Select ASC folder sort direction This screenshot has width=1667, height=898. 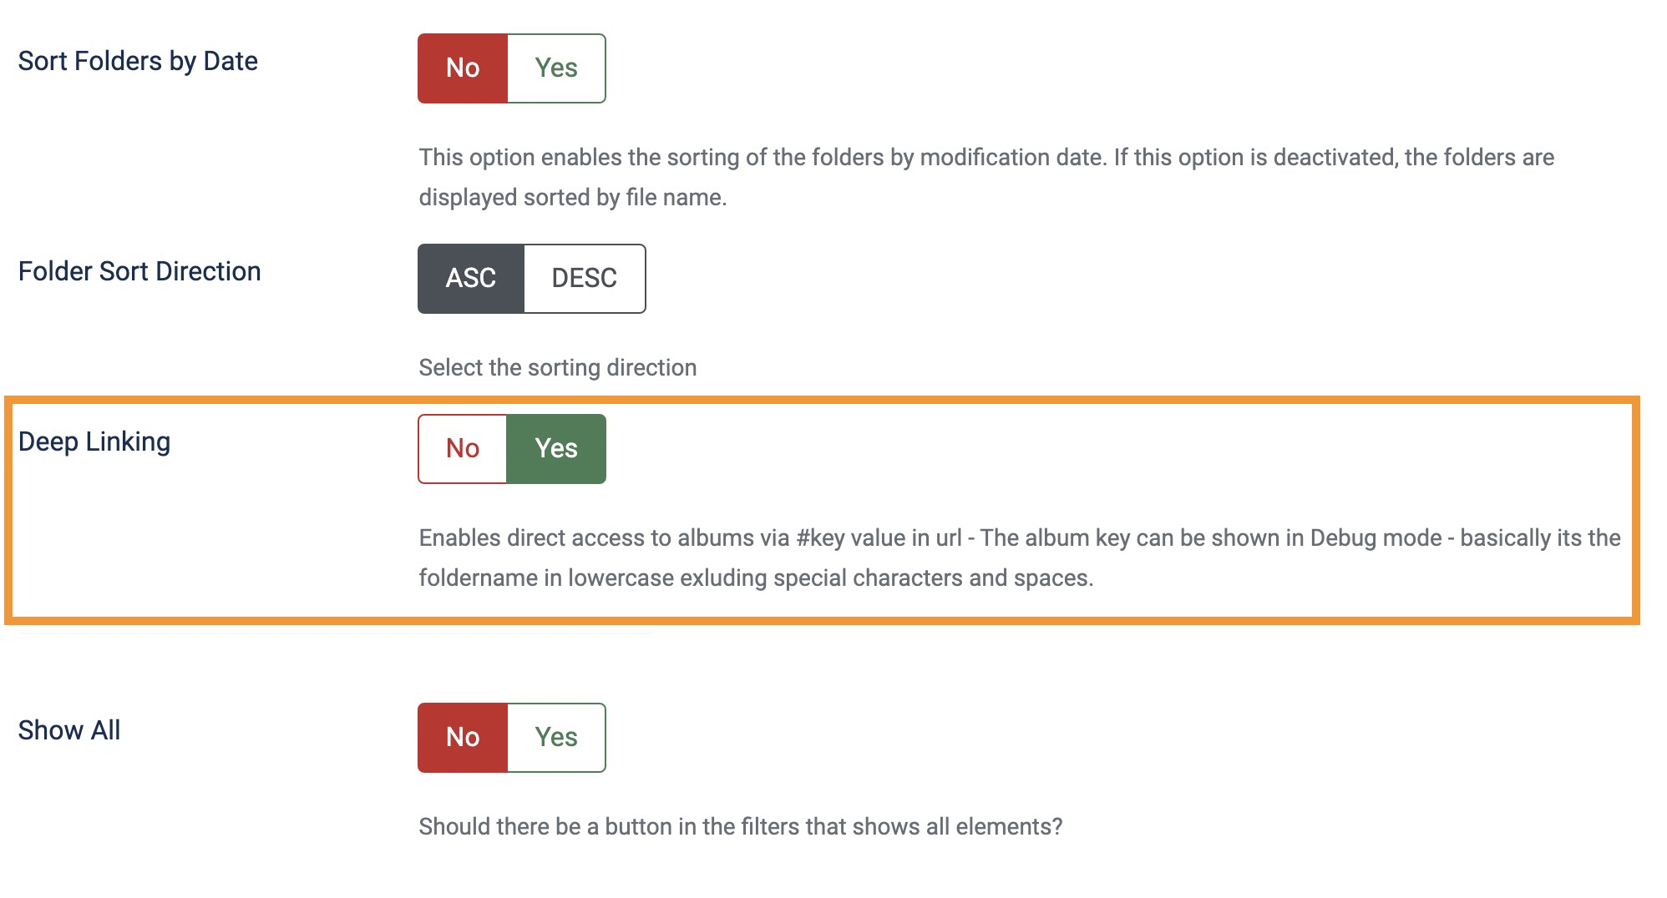click(x=471, y=279)
